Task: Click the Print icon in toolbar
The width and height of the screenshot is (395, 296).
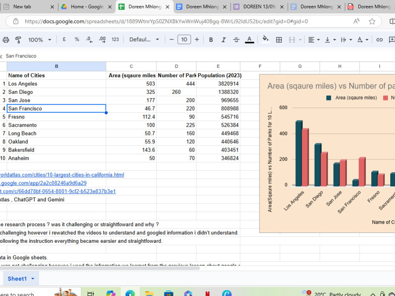Action: 6,40
